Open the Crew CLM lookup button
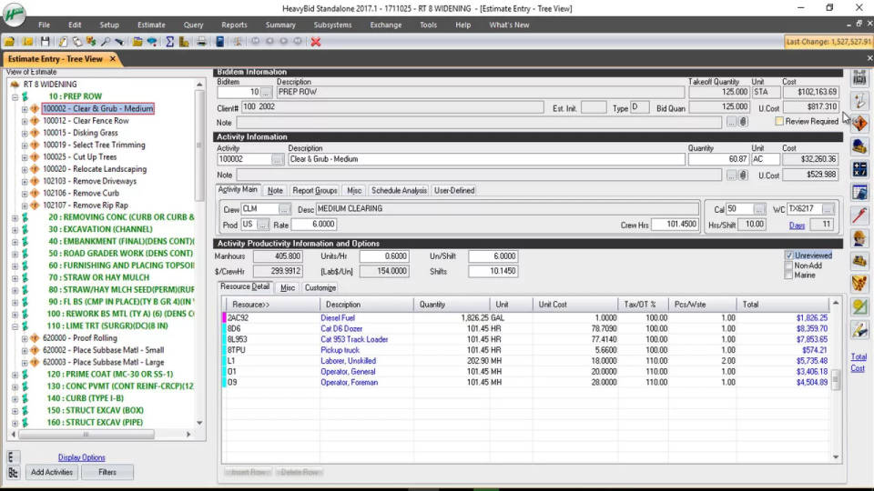Screen dimensions: 874x491 tap(284, 209)
